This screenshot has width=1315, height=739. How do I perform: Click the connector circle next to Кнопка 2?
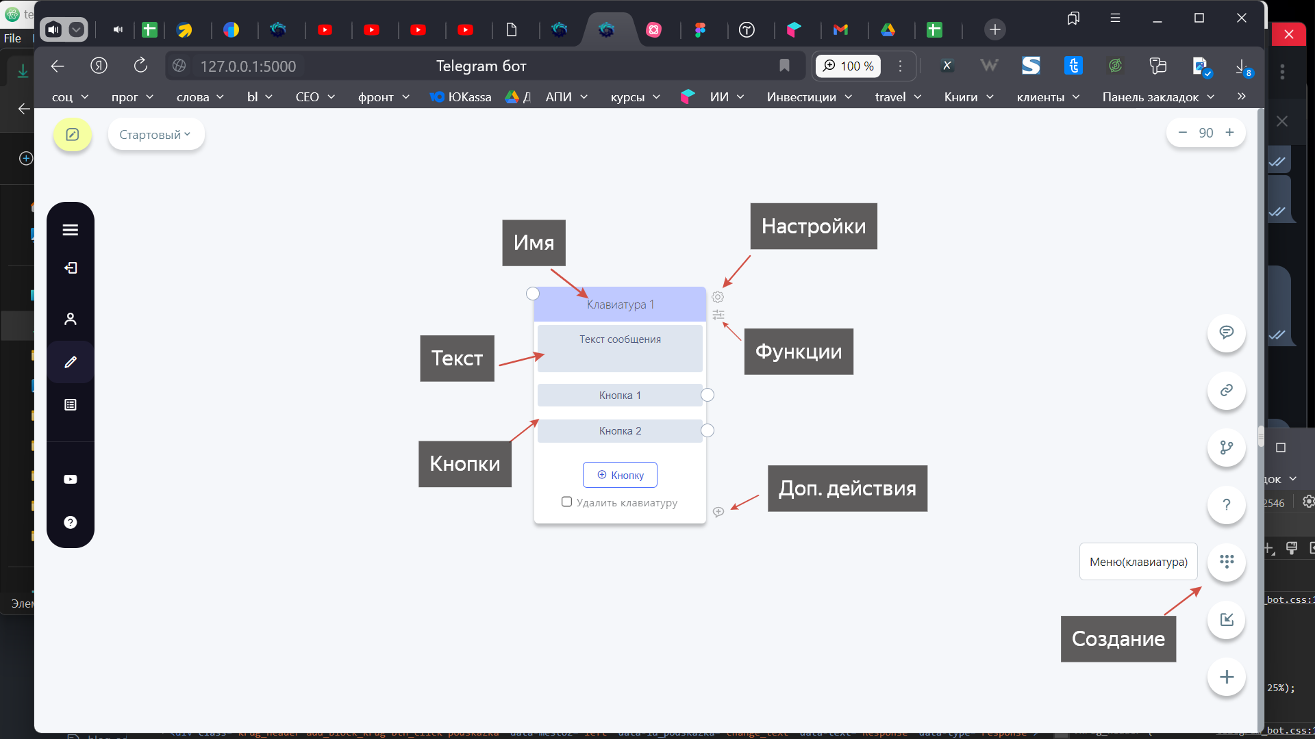pos(707,430)
